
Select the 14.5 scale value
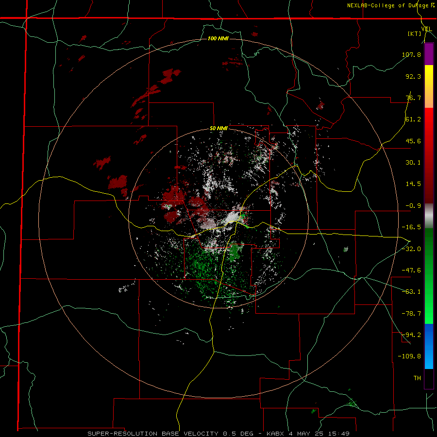[413, 184]
